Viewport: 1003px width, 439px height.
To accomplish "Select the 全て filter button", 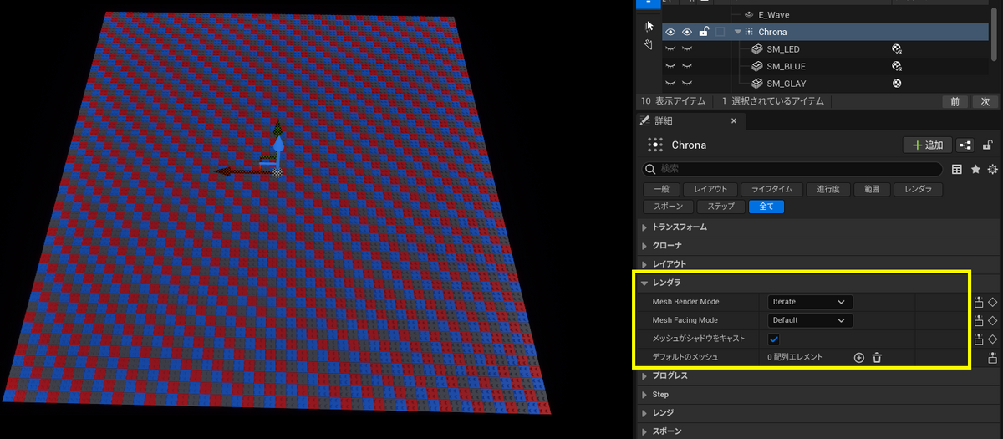I will click(x=766, y=207).
